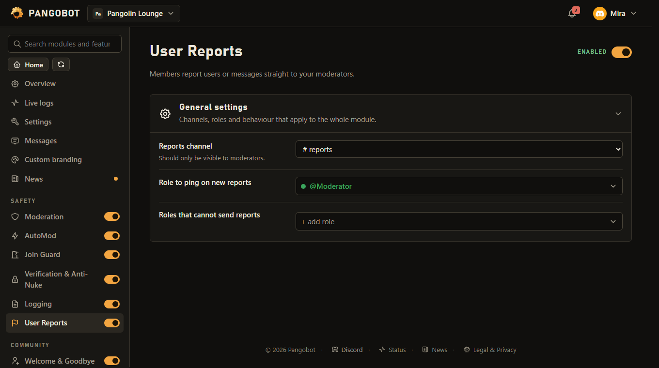Click the Logging document icon
Screen dimensions: 659x368
pos(15,304)
